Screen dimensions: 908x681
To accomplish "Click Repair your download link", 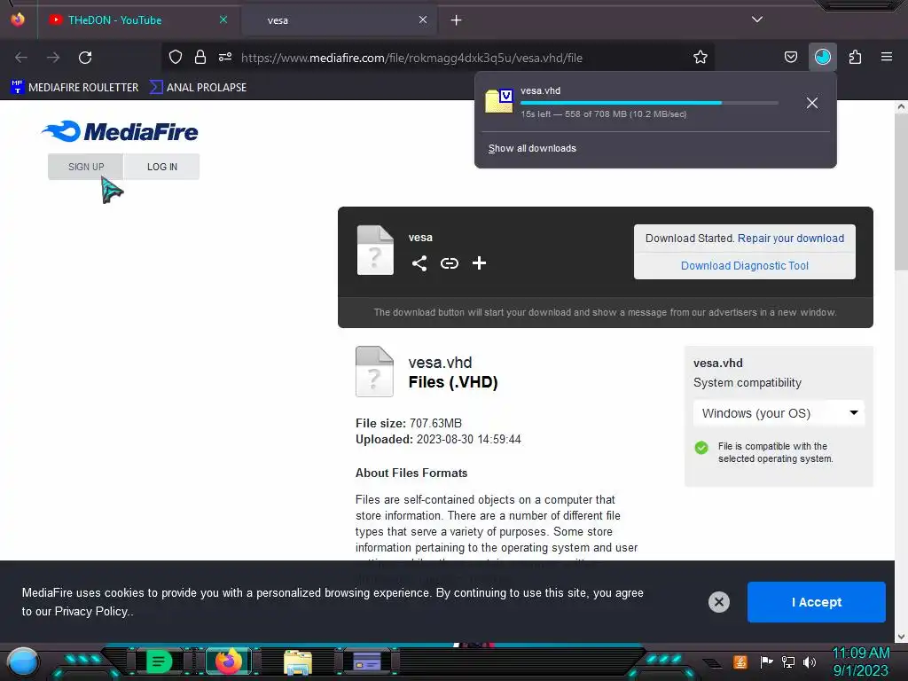I will (790, 238).
